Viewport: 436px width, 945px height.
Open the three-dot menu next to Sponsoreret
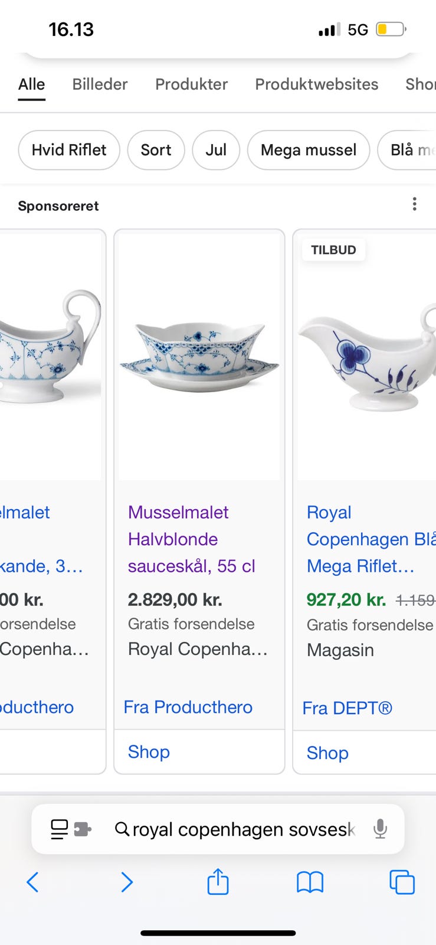coord(415,204)
